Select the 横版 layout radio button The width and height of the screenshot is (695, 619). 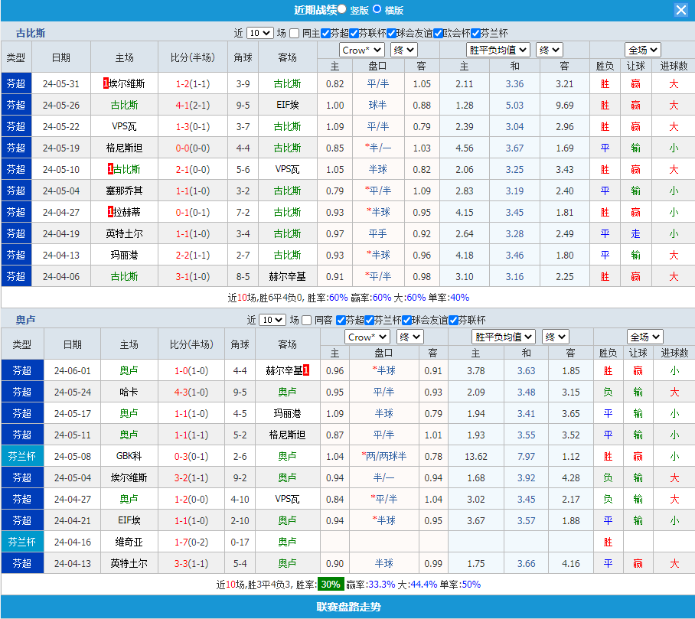pyautogui.click(x=377, y=10)
